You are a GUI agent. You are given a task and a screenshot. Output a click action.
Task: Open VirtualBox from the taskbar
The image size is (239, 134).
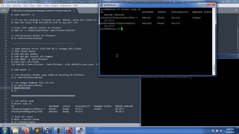(48, 131)
